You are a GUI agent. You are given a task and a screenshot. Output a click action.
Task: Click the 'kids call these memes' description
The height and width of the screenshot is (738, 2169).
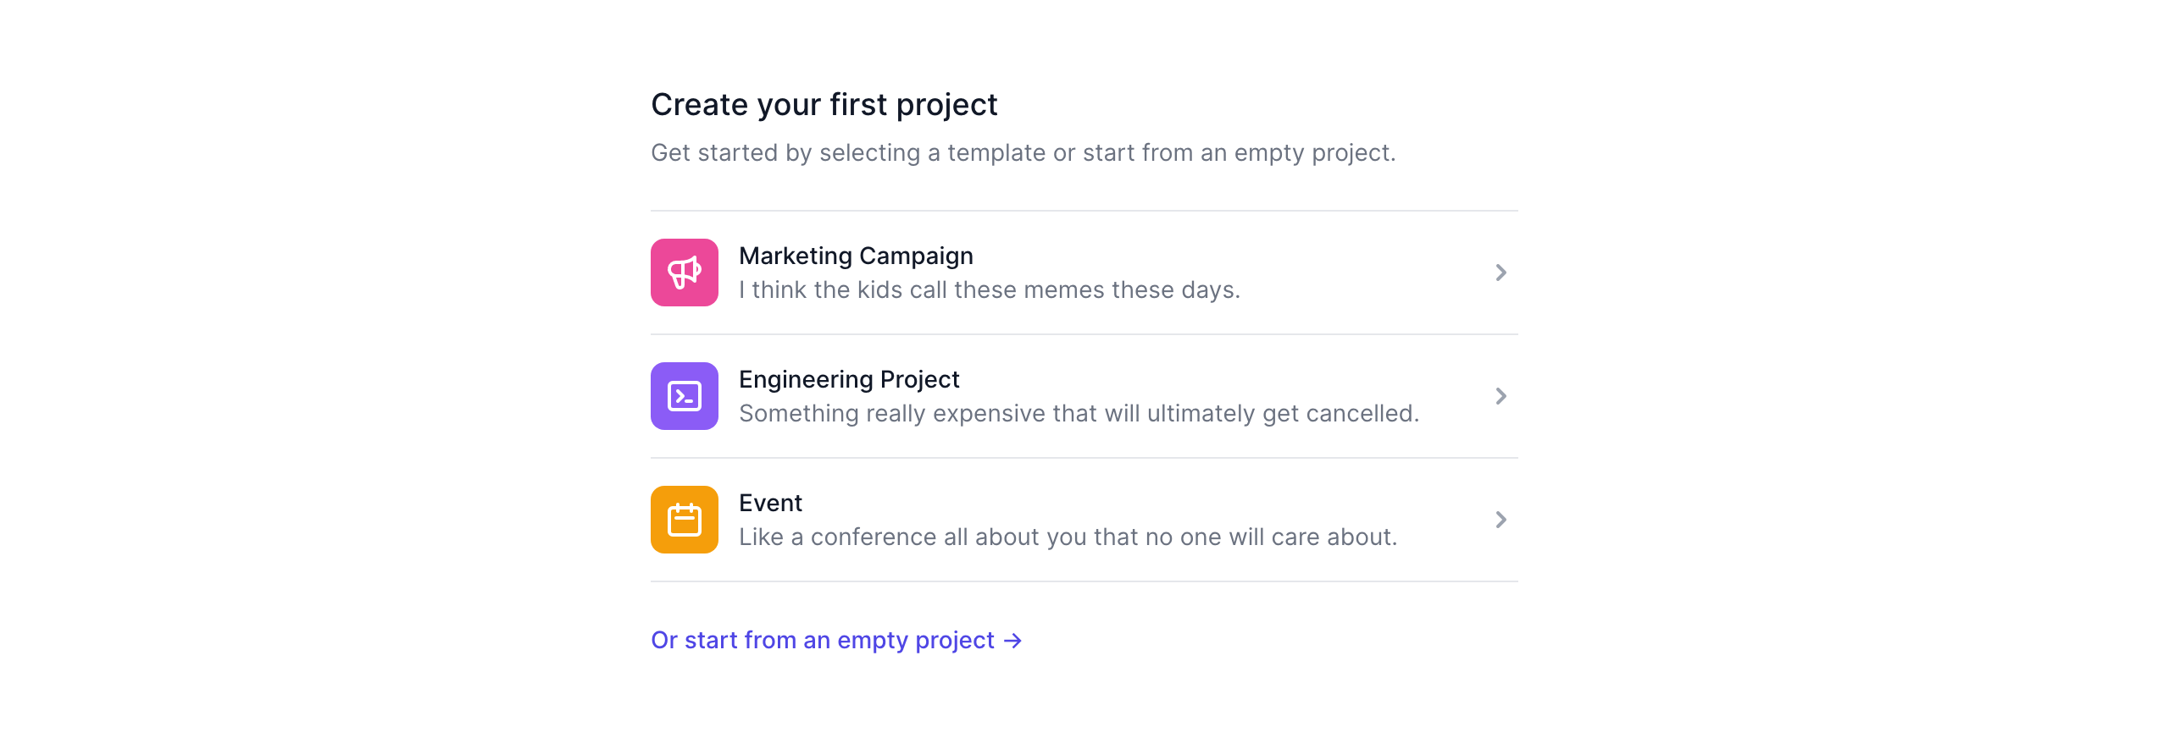pyautogui.click(x=989, y=290)
